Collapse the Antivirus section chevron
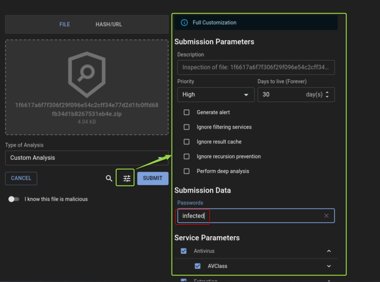The width and height of the screenshot is (380, 282). pos(329,251)
